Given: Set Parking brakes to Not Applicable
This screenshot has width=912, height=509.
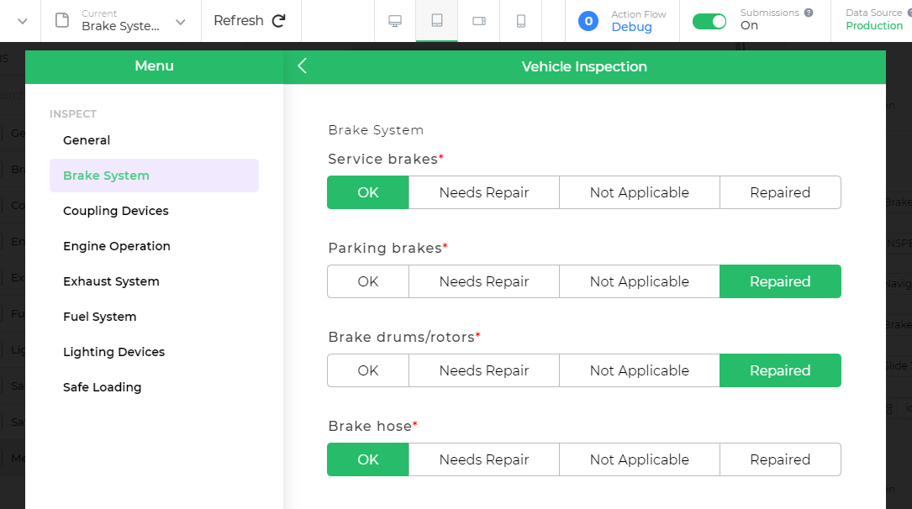Looking at the screenshot, I should pyautogui.click(x=639, y=281).
